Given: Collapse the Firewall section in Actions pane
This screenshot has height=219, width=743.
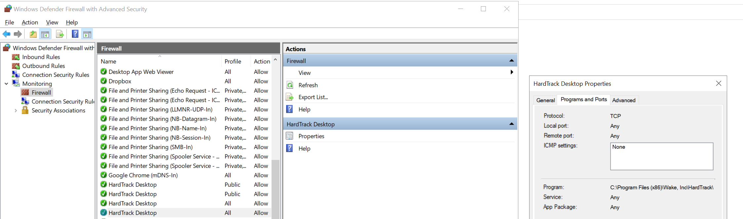Looking at the screenshot, I should pyautogui.click(x=511, y=61).
